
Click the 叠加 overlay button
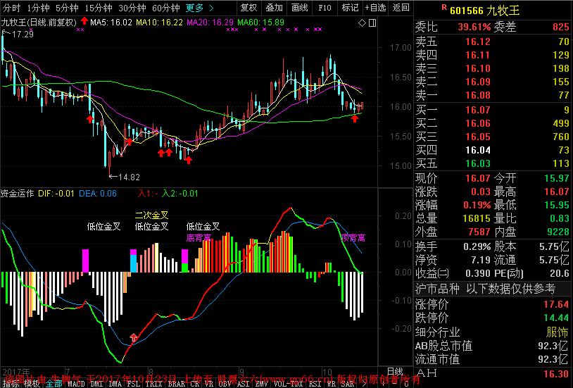click(274, 8)
